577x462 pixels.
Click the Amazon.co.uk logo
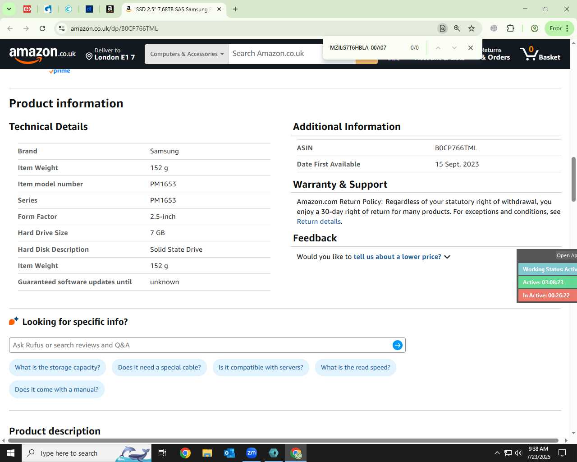42,55
